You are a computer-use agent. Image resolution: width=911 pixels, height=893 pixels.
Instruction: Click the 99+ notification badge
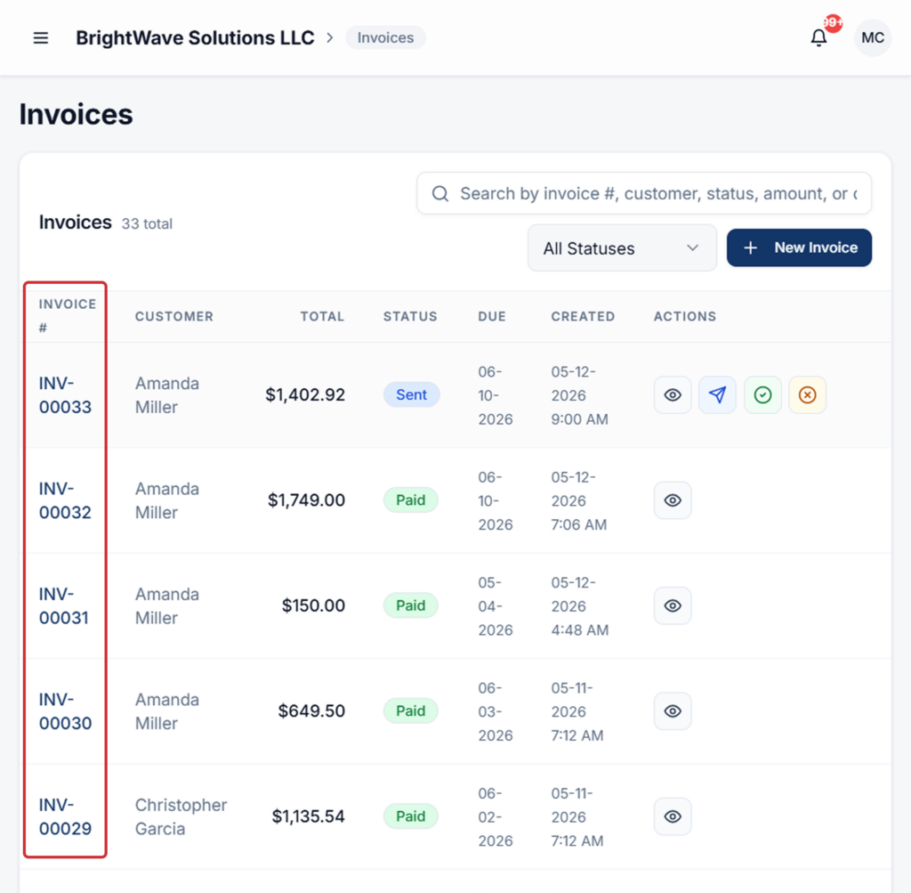point(833,22)
